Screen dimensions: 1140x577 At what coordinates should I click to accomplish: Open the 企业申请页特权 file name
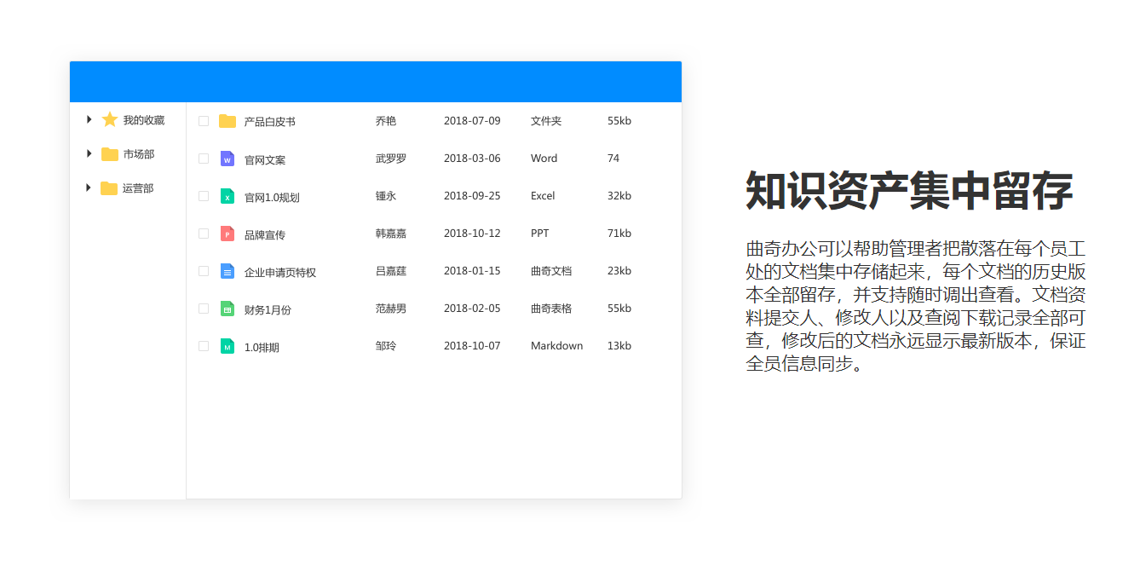click(280, 272)
